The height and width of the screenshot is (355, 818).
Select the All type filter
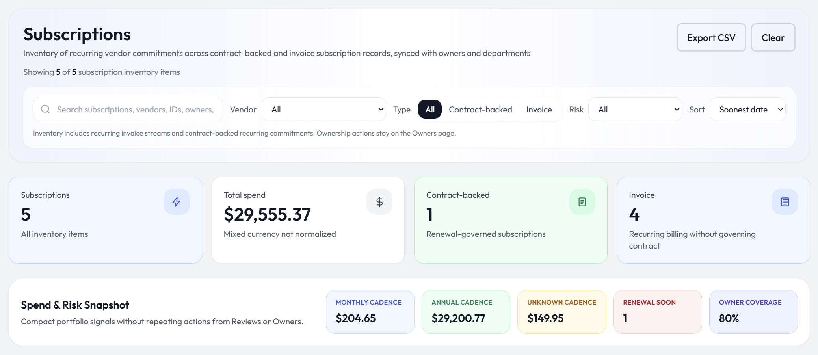[x=429, y=109]
